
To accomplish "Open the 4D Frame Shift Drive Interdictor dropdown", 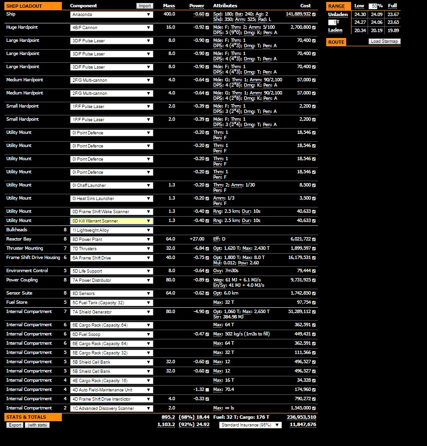I will (x=111, y=399).
